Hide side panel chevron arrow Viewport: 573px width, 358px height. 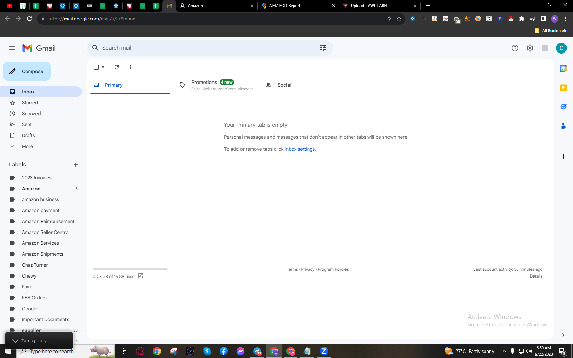[x=563, y=335]
